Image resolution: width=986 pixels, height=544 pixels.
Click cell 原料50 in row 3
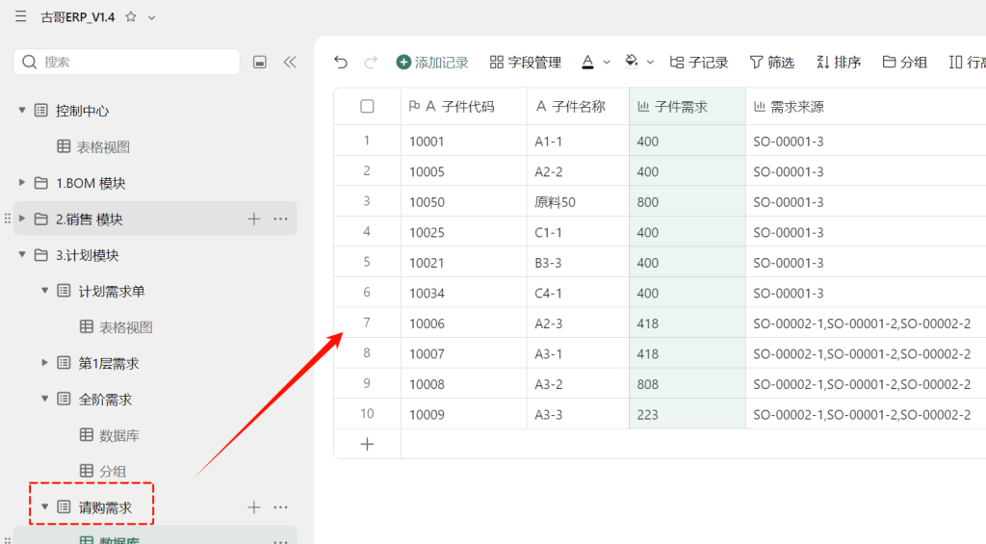[x=578, y=202]
